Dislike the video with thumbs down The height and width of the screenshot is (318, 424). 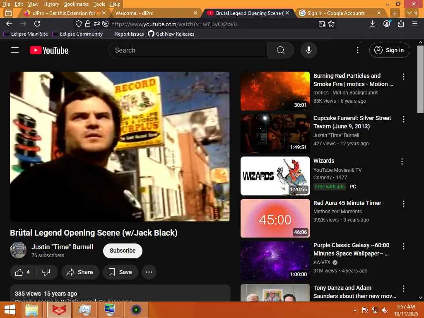(46, 272)
